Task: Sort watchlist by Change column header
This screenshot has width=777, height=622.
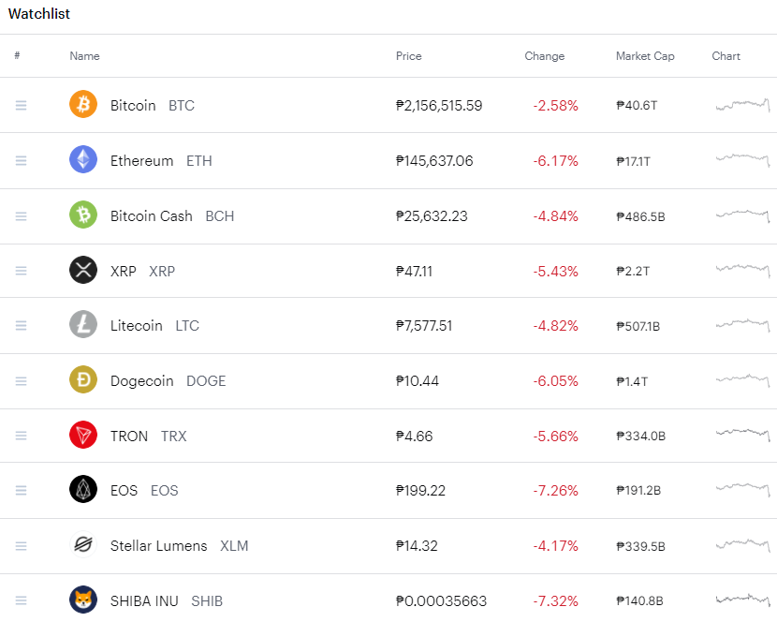Action: 545,56
